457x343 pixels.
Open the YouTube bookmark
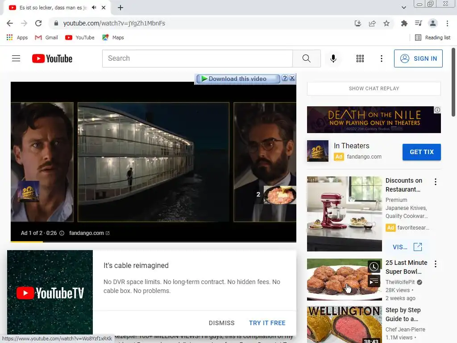point(80,38)
